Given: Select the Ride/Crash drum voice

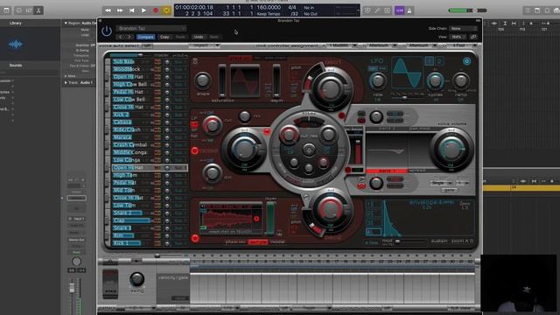Looking at the screenshot, I should [126, 129].
